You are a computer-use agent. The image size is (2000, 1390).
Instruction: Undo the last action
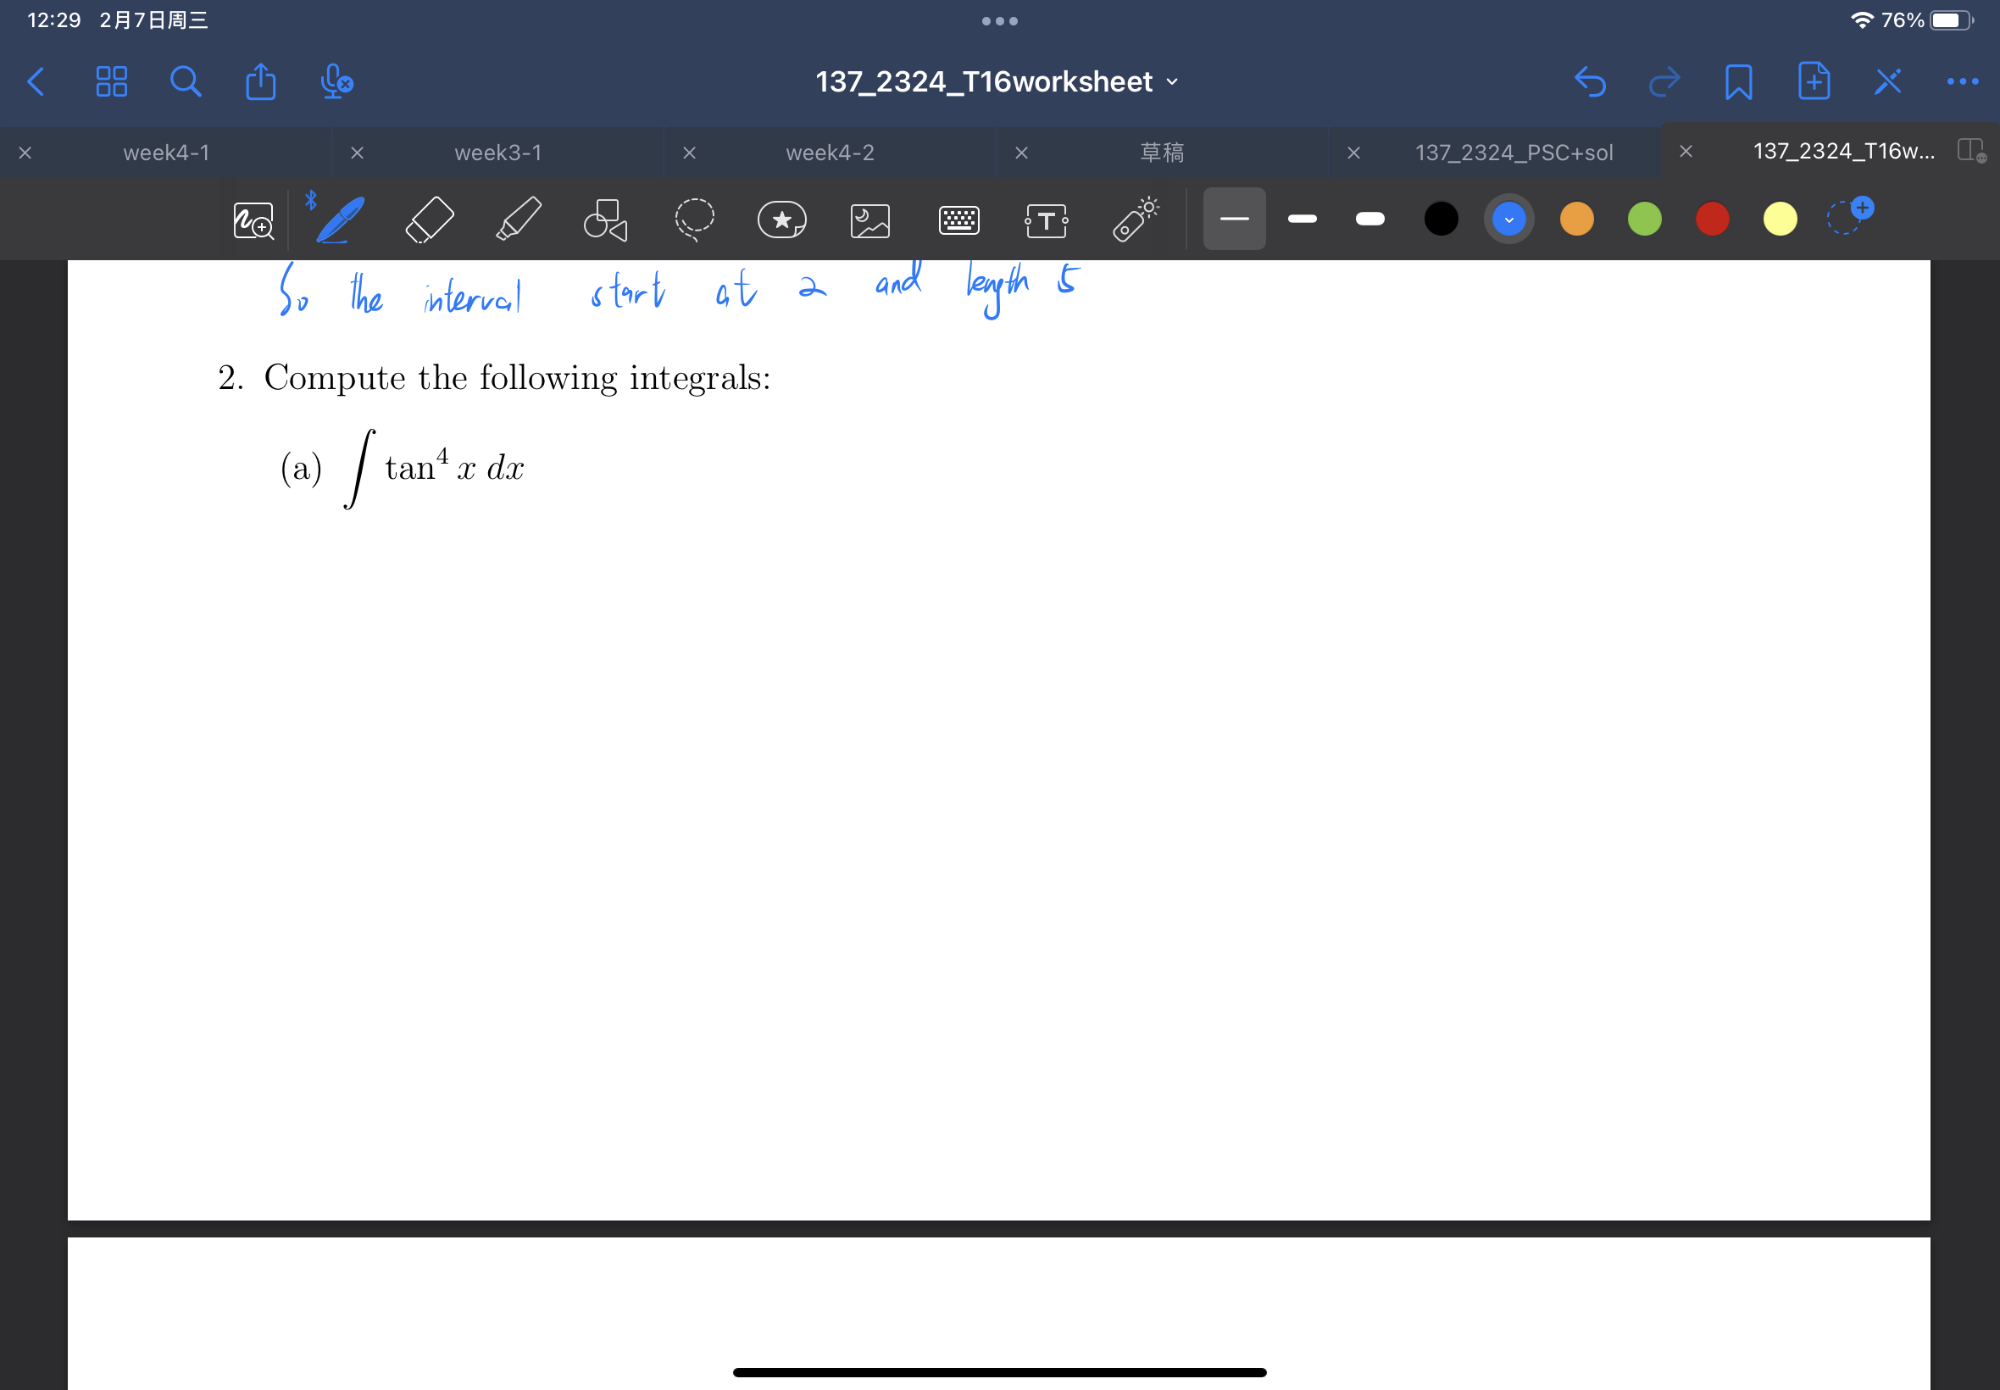1591,81
